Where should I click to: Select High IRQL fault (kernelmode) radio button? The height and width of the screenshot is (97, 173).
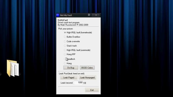(x=65, y=32)
